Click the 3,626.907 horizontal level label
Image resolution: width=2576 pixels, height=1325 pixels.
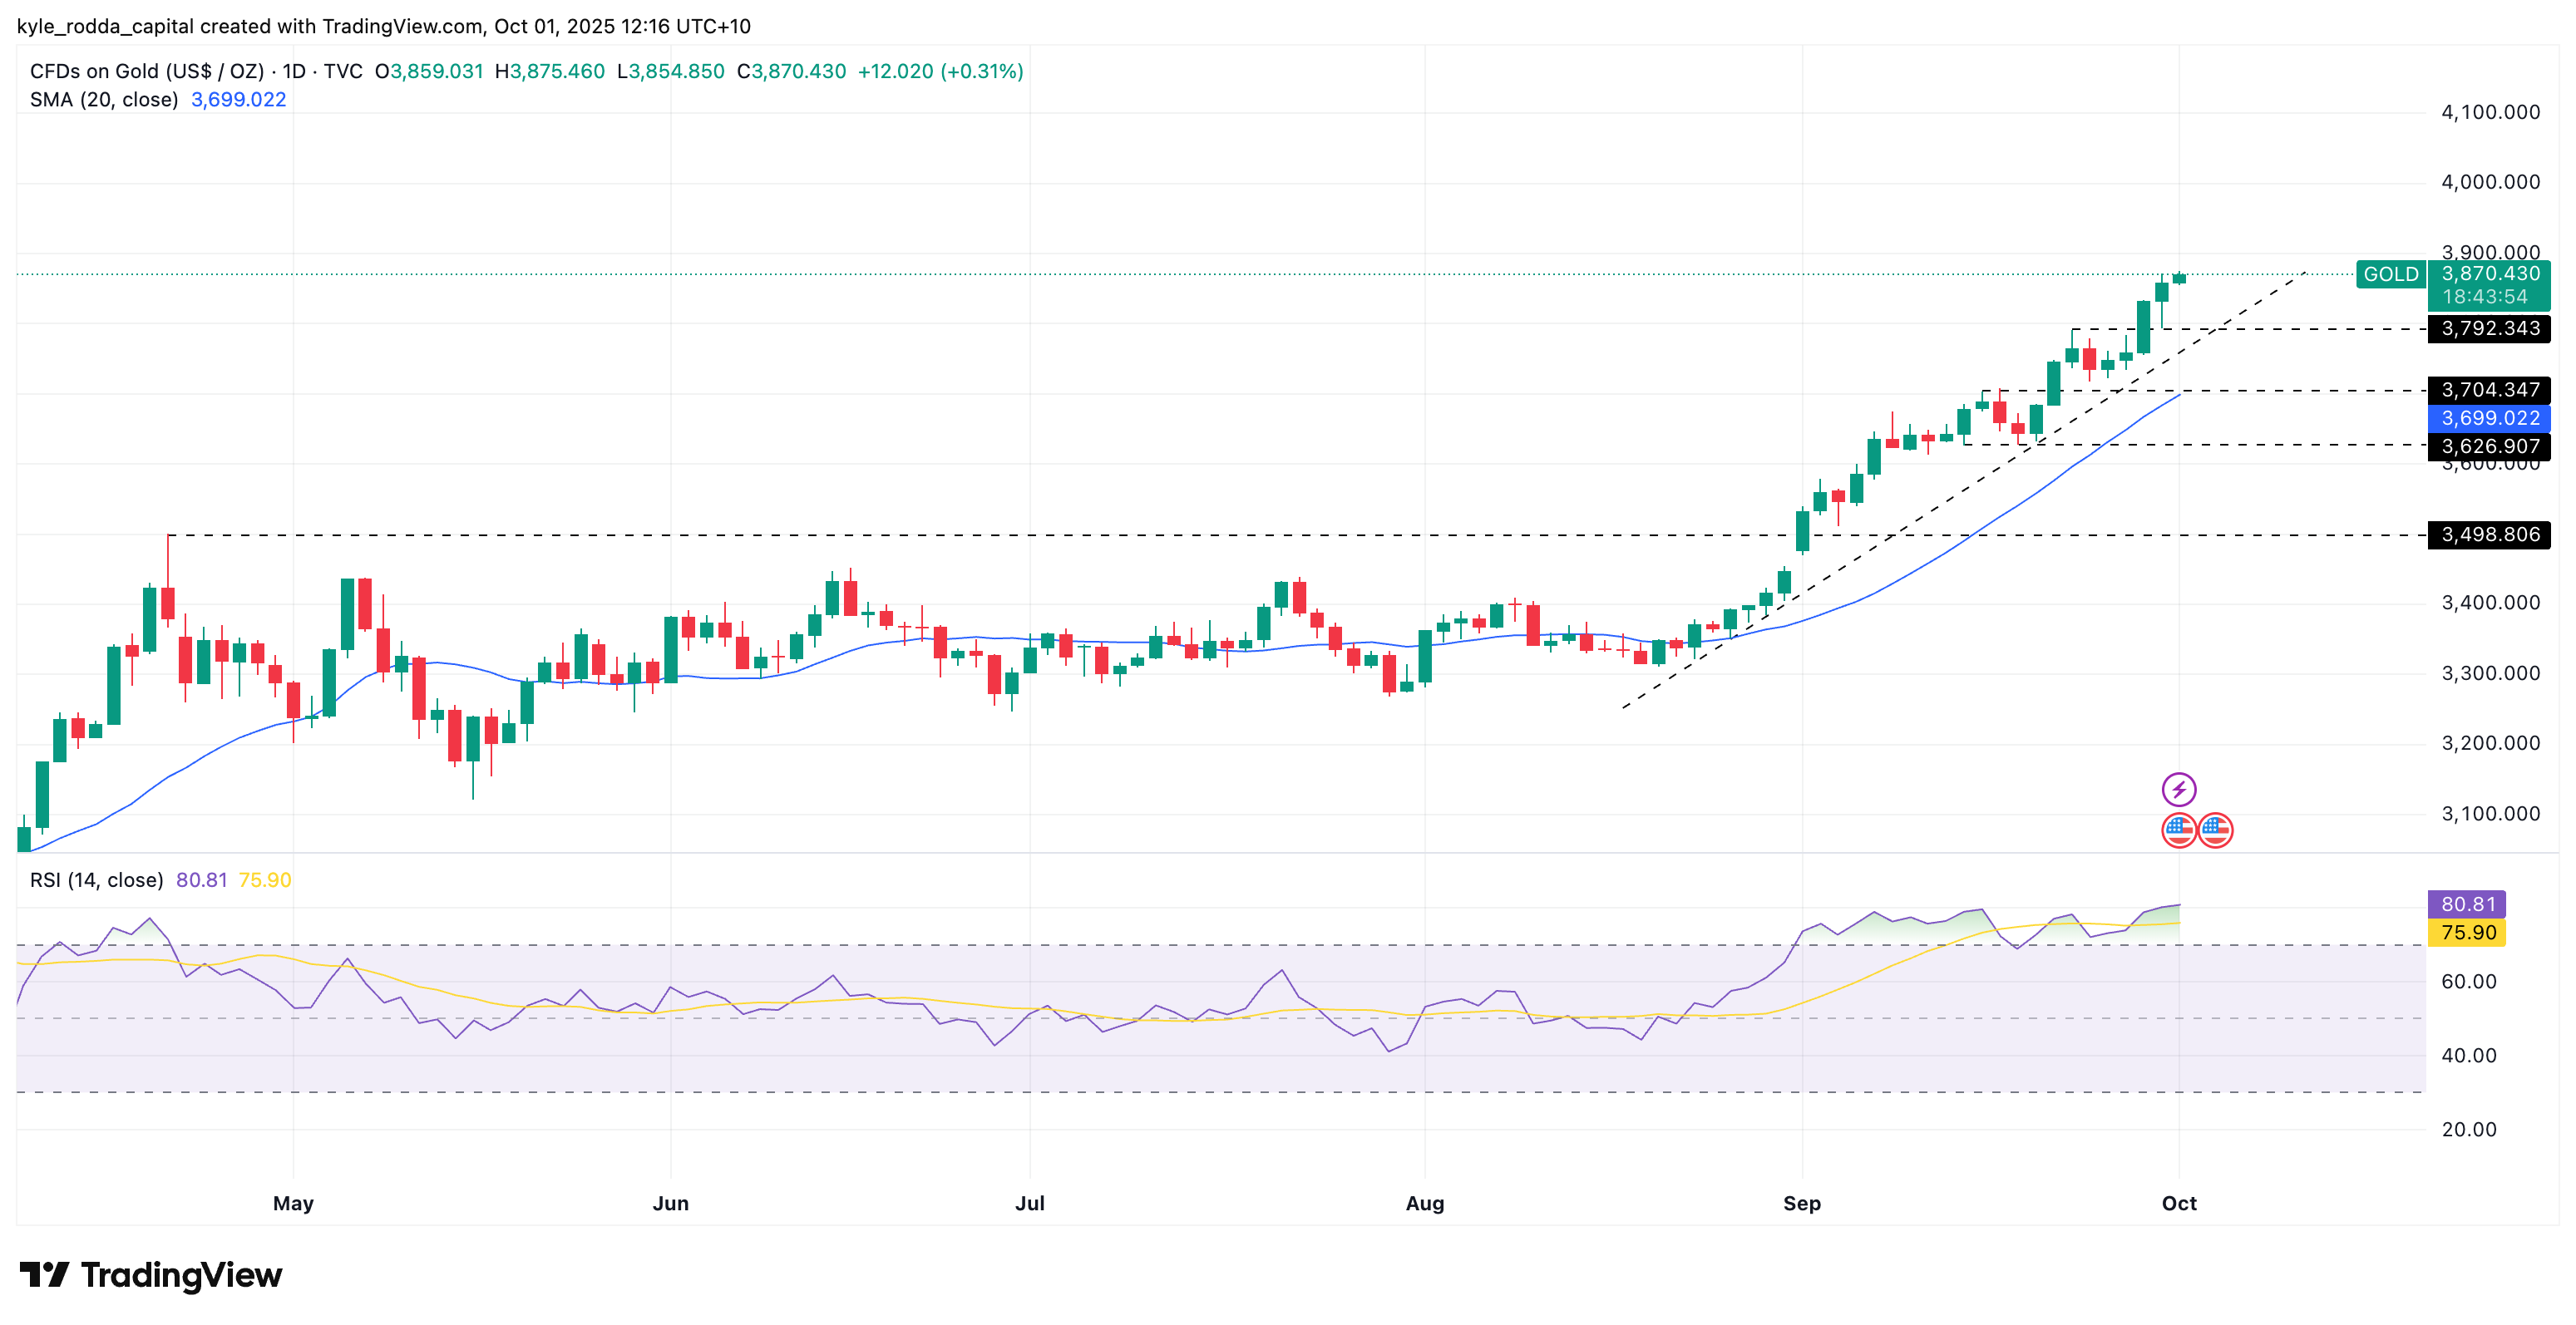(2490, 446)
